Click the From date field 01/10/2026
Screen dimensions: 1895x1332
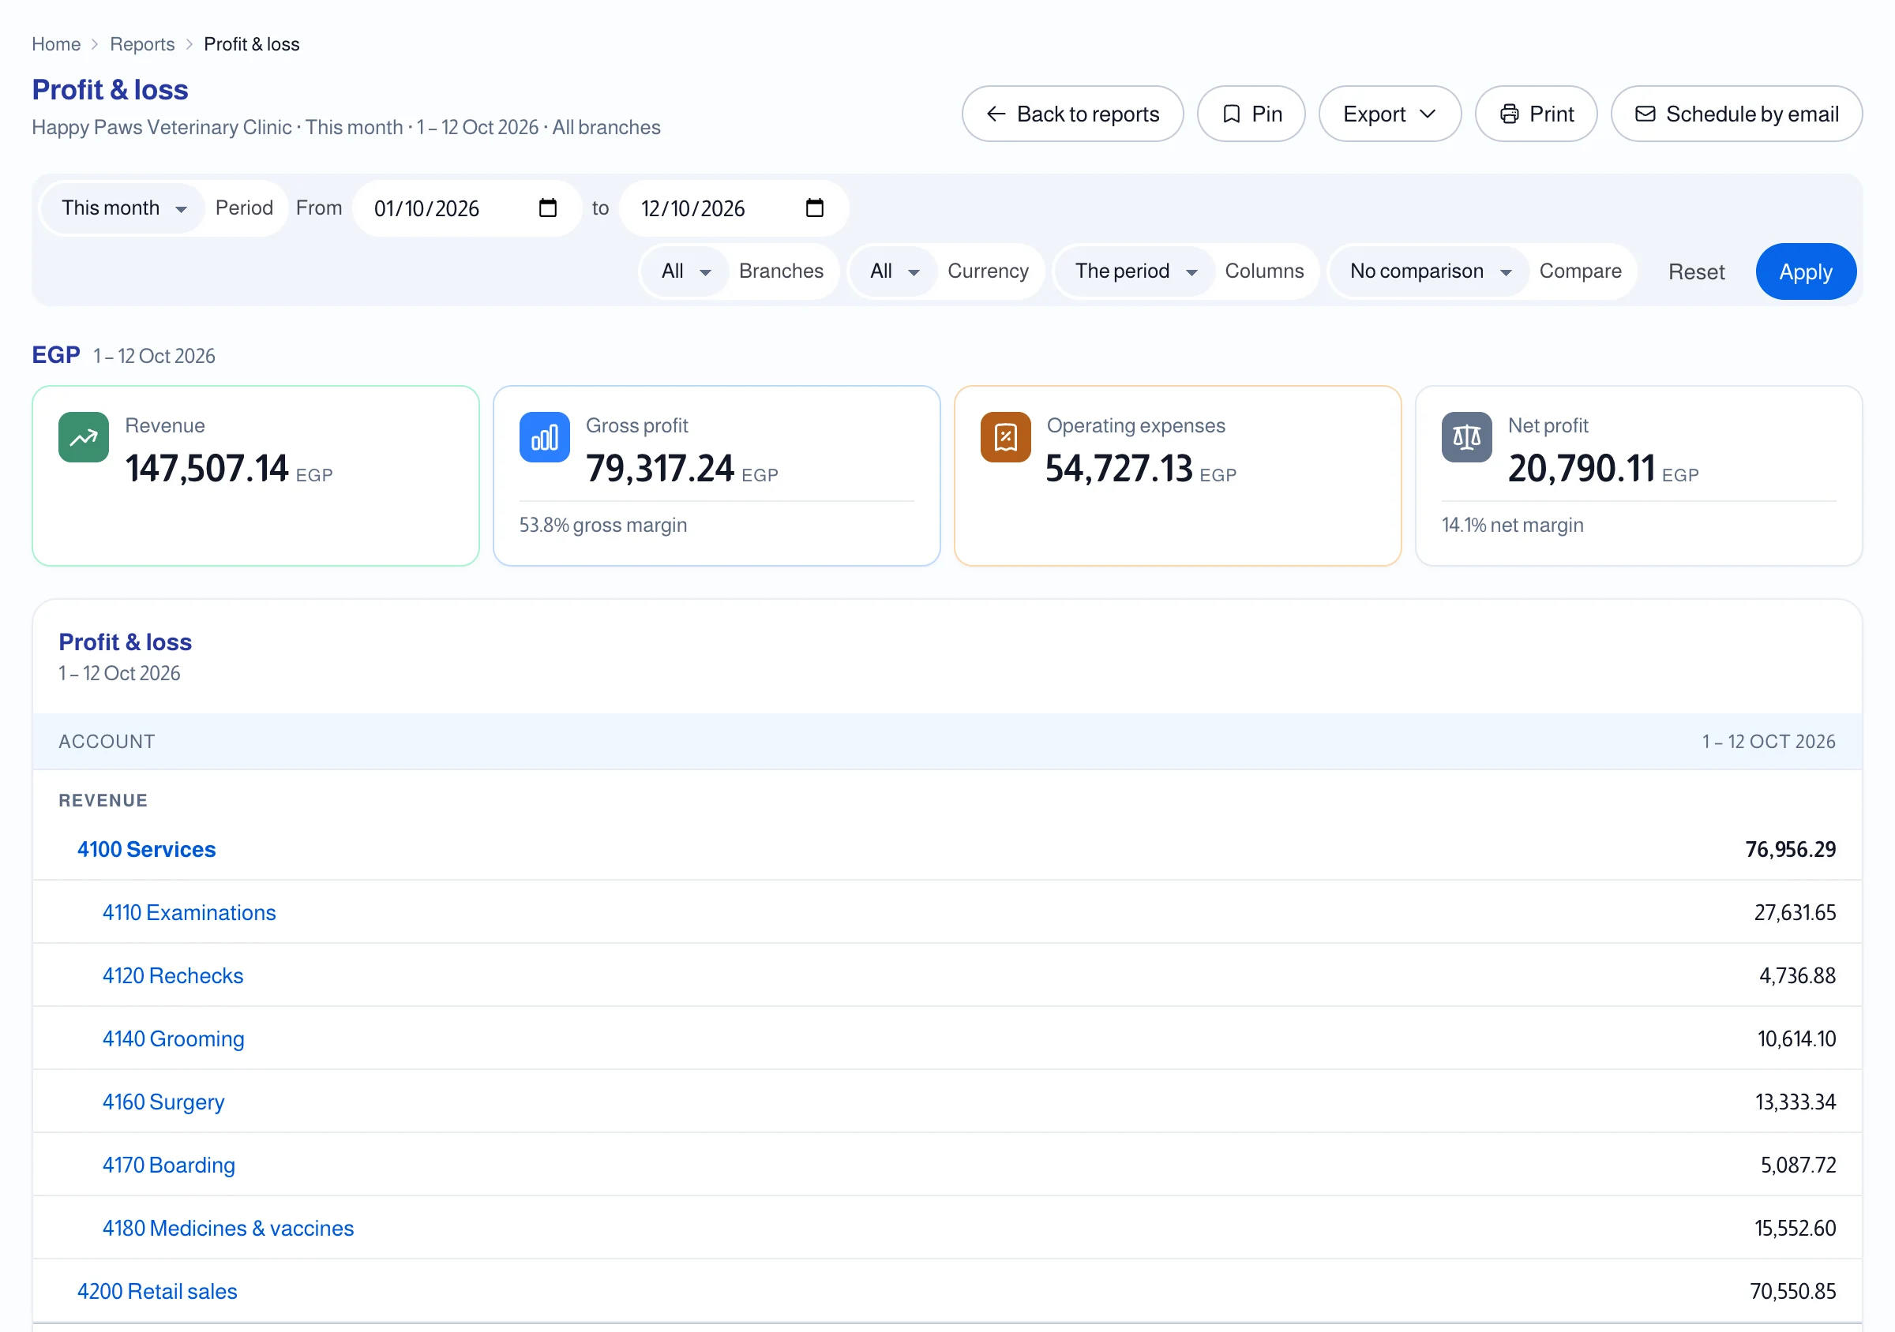click(x=467, y=208)
